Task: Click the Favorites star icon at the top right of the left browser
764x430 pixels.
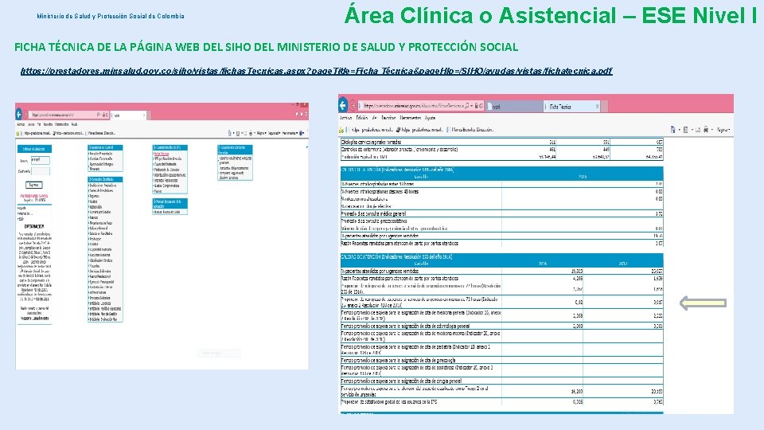Action: [301, 114]
